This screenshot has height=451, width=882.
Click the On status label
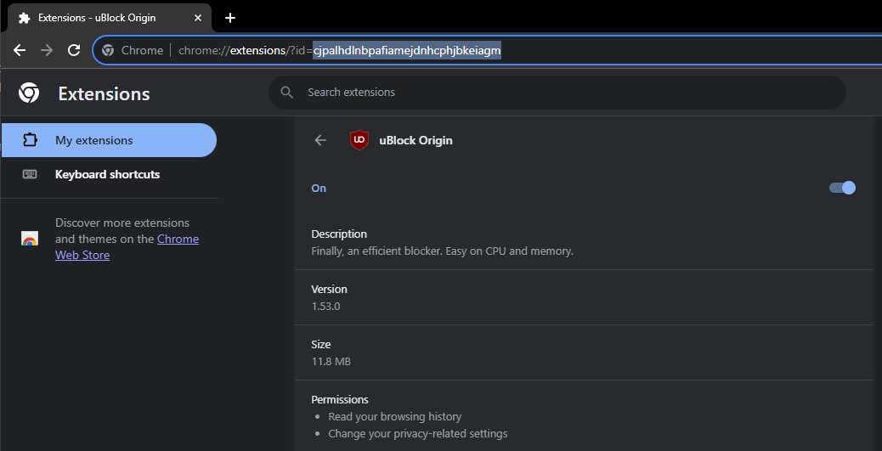pos(319,188)
